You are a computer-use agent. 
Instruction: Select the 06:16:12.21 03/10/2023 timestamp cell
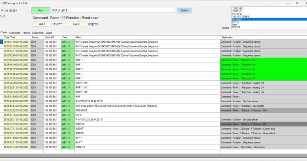point(16,142)
